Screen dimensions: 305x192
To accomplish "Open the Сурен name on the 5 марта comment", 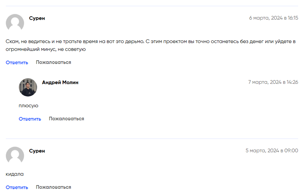I will click(37, 151).
